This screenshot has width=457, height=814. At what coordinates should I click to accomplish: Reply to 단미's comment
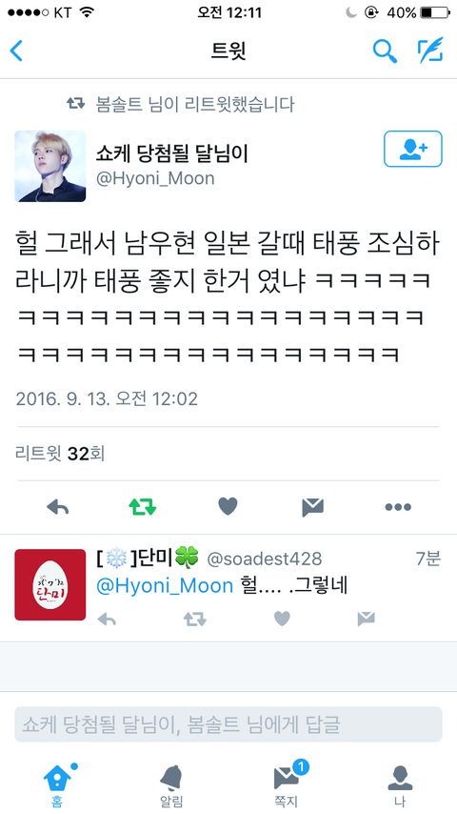coord(107,619)
